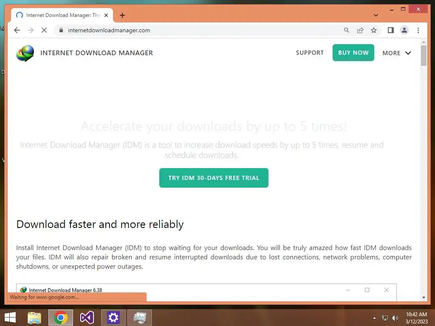Click the scrollbar down arrow
Viewport: 435px width, 326px height.
[x=424, y=298]
